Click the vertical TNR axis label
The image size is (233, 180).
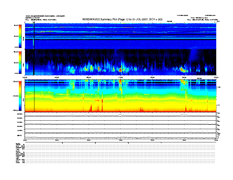[24, 100]
